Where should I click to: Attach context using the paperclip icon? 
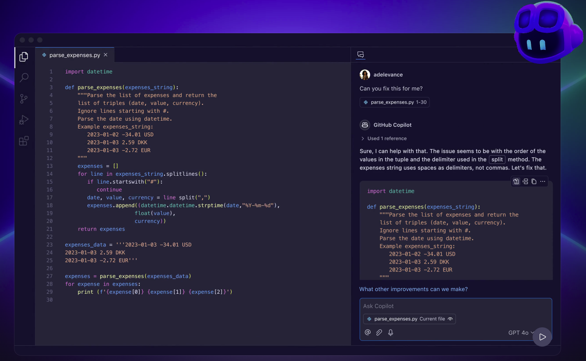click(379, 332)
